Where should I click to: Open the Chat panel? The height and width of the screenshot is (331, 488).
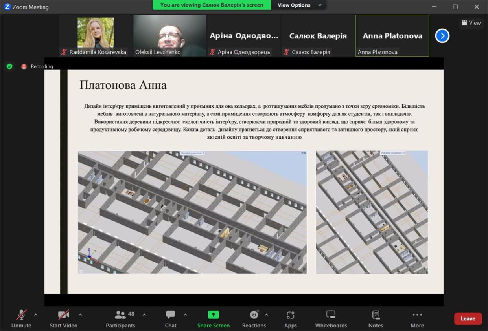click(x=171, y=319)
